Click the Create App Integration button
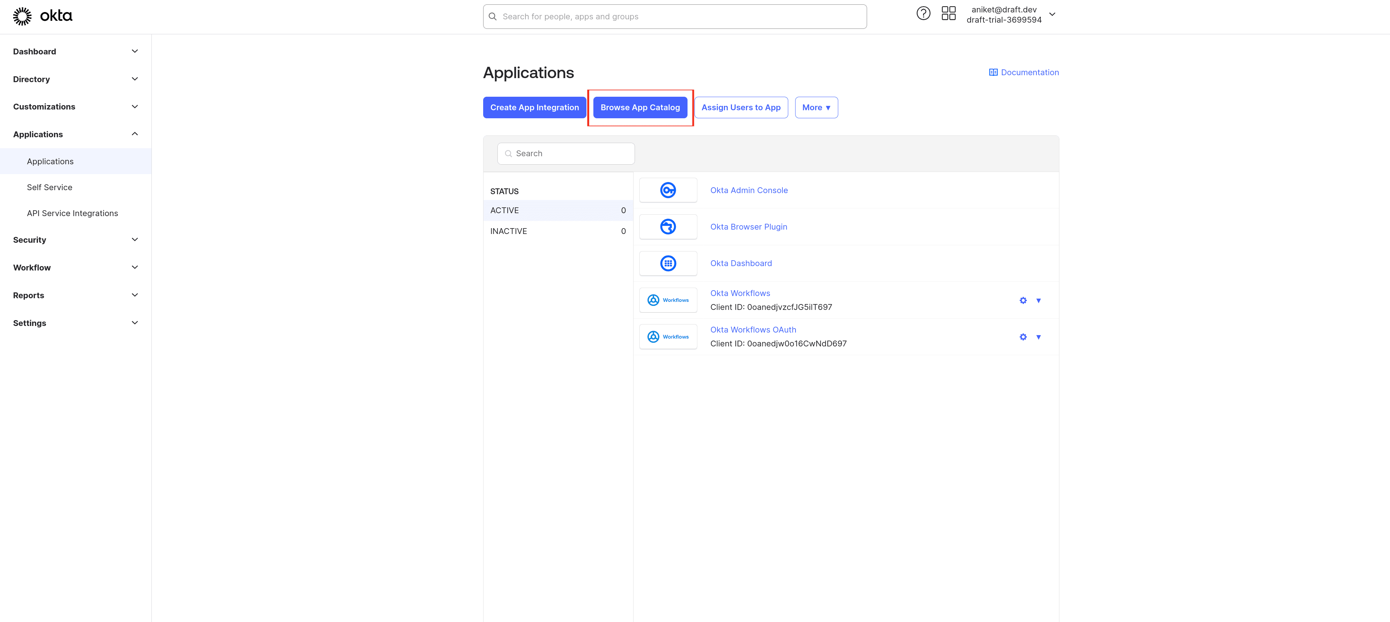Screen dimensions: 1390x622 pos(534,107)
